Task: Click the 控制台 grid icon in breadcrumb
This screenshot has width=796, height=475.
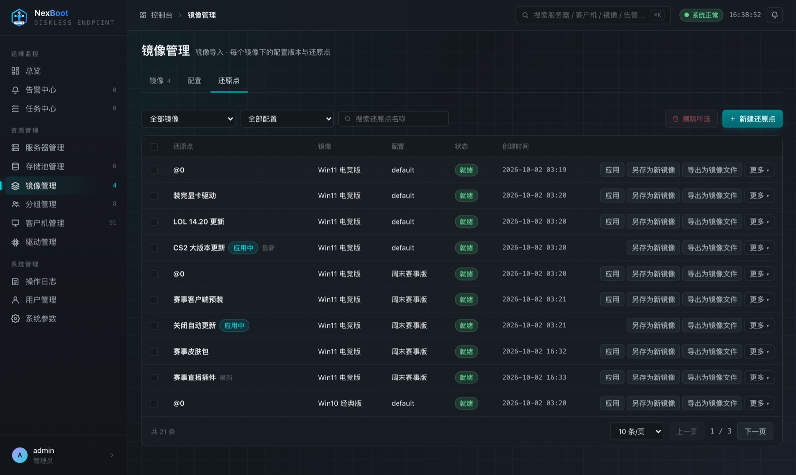Action: pos(143,15)
